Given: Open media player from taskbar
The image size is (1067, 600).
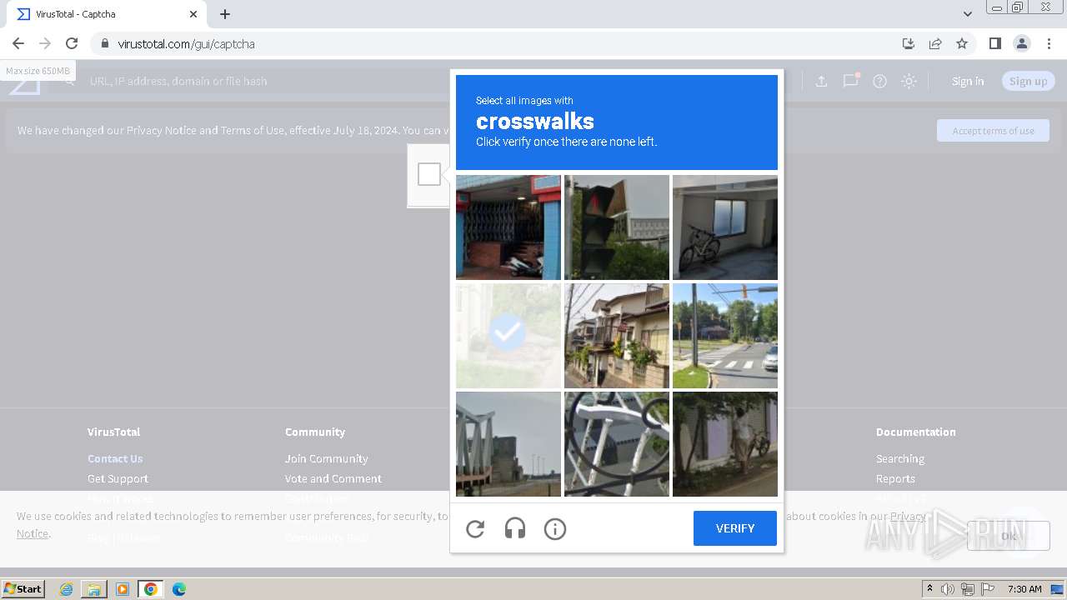Looking at the screenshot, I should tap(123, 589).
